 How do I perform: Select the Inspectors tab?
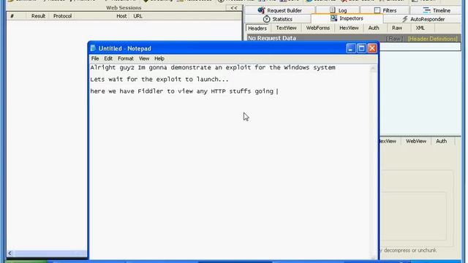click(347, 18)
